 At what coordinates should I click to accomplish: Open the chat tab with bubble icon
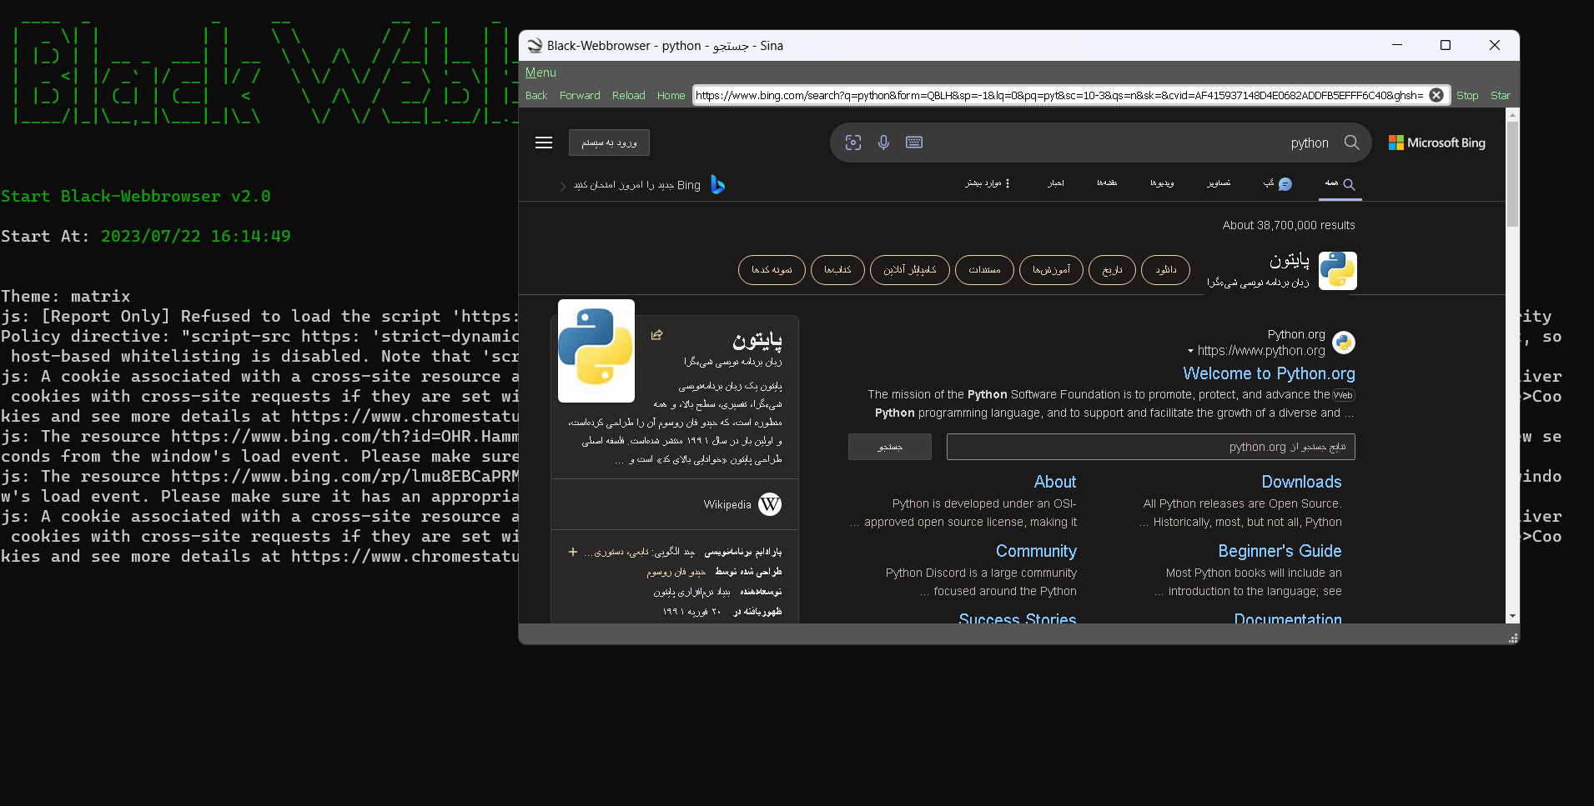coord(1277,183)
